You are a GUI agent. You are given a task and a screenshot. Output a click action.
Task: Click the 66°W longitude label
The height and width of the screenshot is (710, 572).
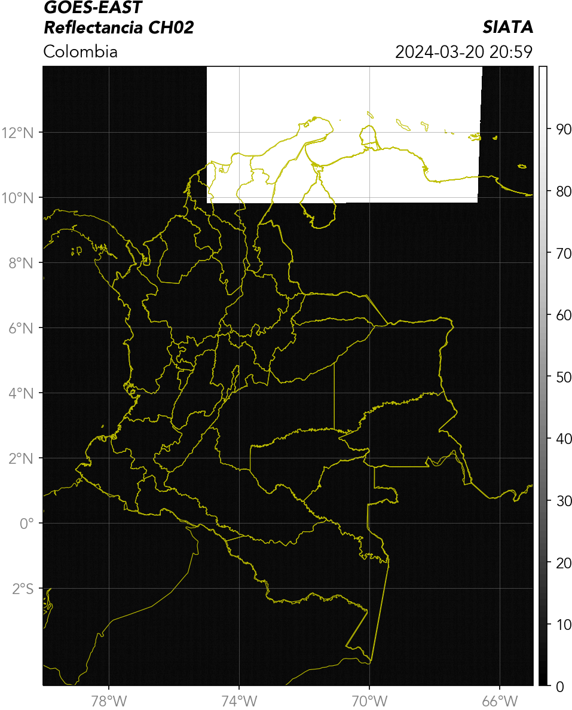(500, 701)
